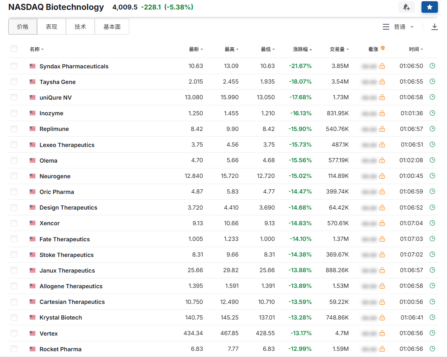Click the lock icon in Janux Therapeutics row

pyautogui.click(x=382, y=271)
